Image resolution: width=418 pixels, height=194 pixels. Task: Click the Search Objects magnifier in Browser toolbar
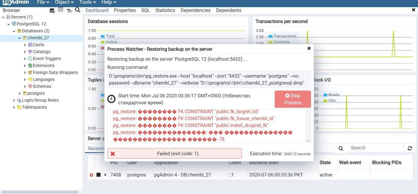(77, 10)
